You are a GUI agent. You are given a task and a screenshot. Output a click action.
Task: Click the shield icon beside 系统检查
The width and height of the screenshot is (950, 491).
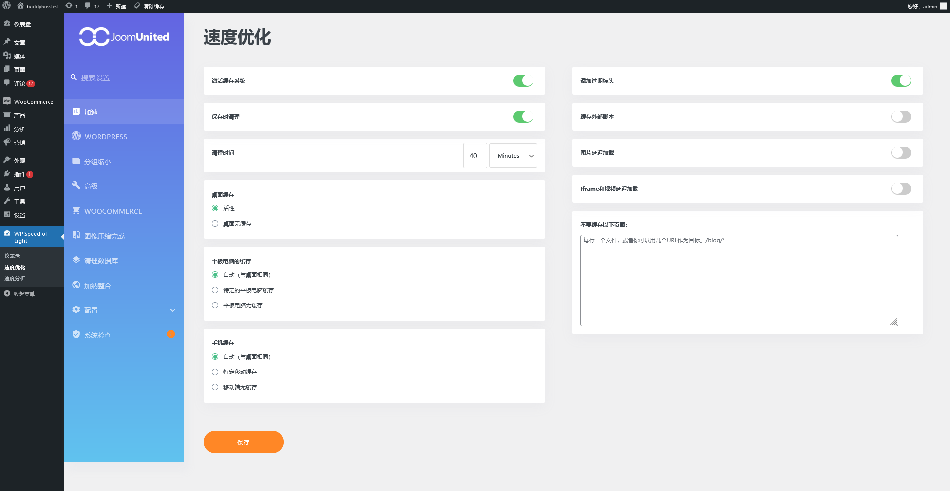tap(76, 334)
